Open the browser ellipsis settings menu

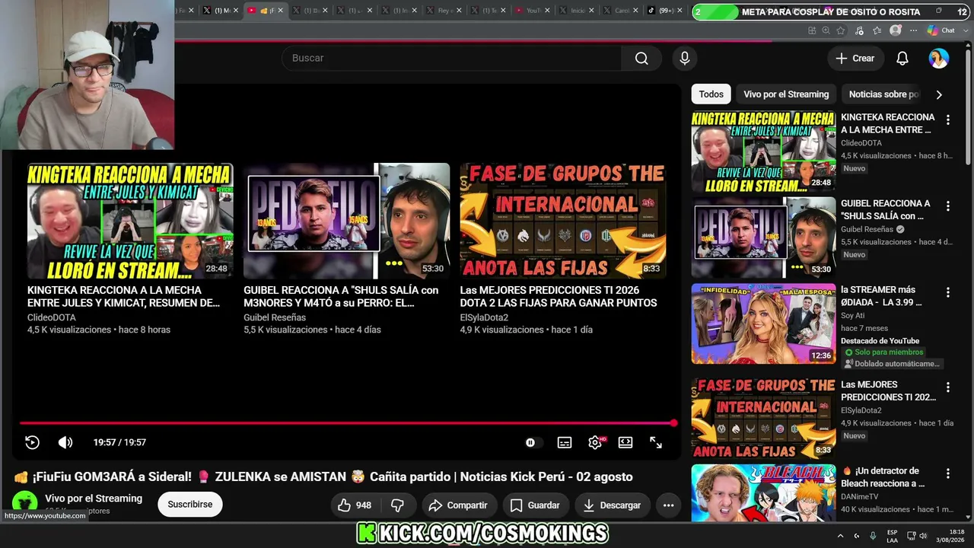coord(914,30)
